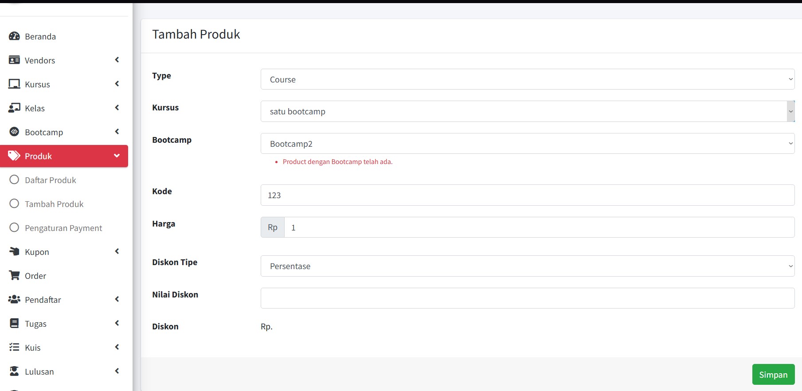
Task: Click the Lulusan graduate icon
Action: 14,371
